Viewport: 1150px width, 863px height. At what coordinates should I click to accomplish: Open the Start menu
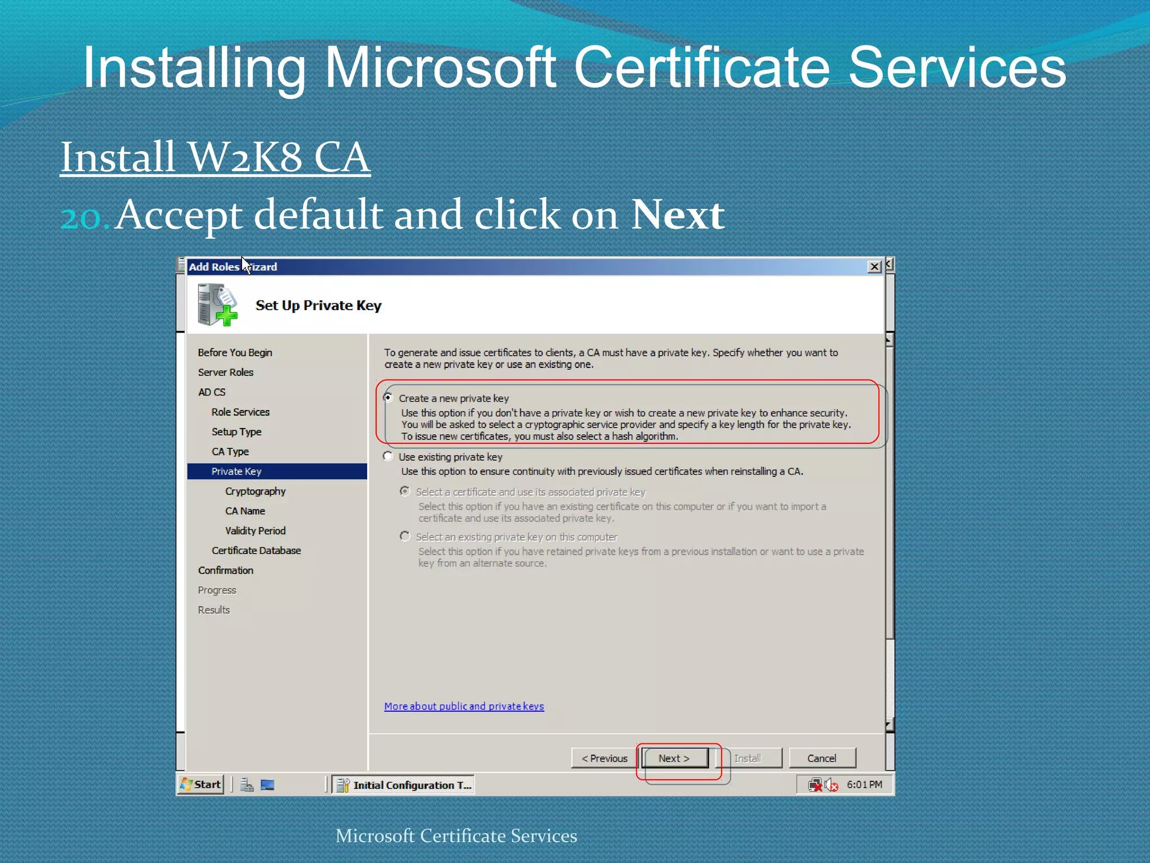(x=201, y=784)
